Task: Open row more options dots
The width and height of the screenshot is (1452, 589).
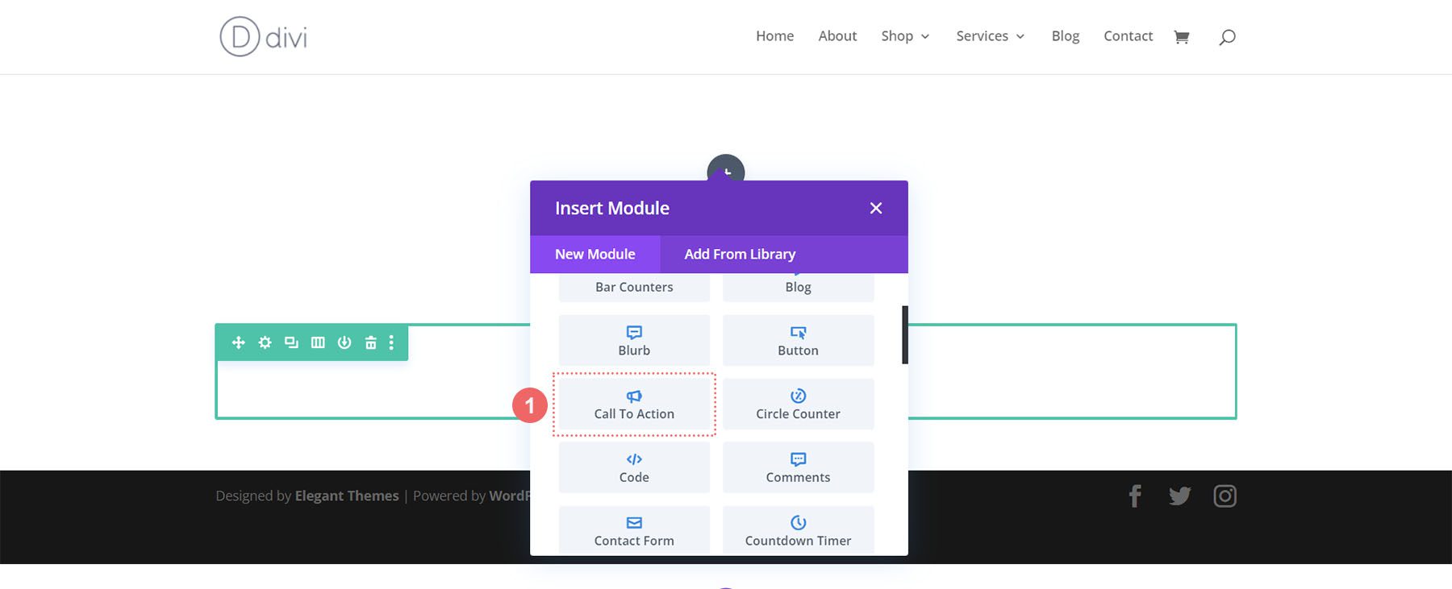Action: [x=391, y=342]
